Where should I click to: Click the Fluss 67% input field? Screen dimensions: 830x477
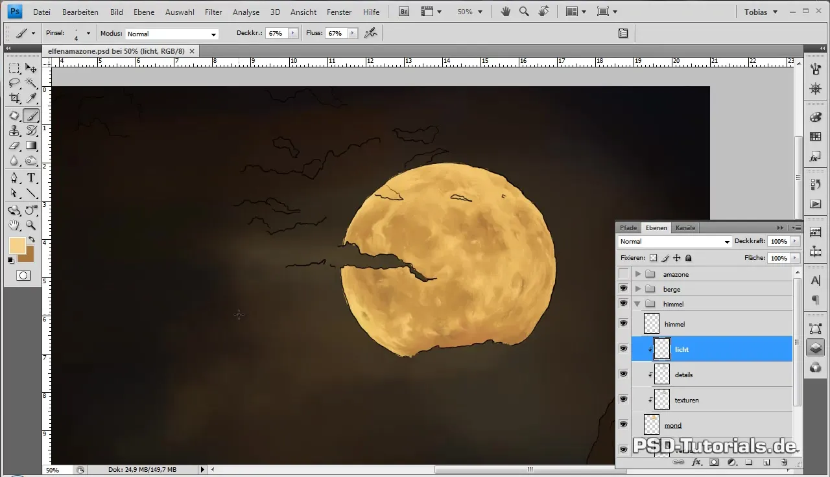[337, 33]
